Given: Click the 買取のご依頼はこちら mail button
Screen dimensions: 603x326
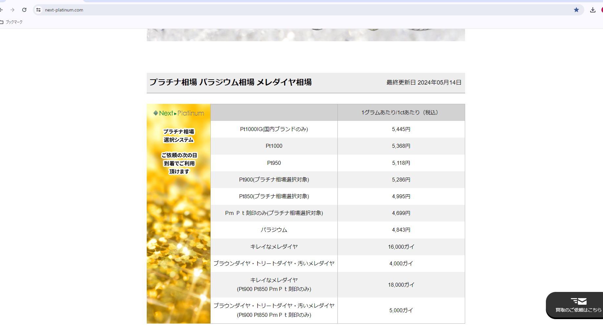Looking at the screenshot, I should (574, 305).
